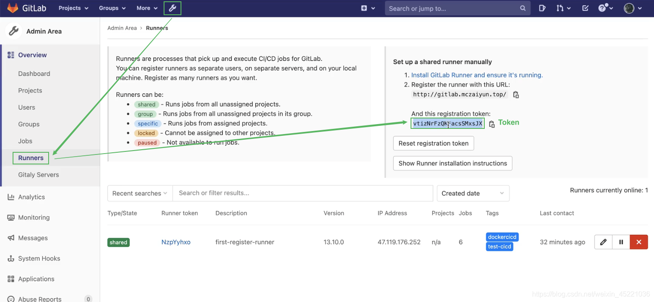Click the registration URL text
Screen dimensions: 654x302
[460, 95]
